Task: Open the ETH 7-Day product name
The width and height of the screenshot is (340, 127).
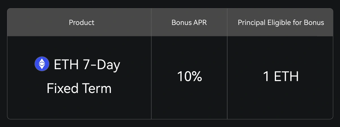Action: click(87, 65)
